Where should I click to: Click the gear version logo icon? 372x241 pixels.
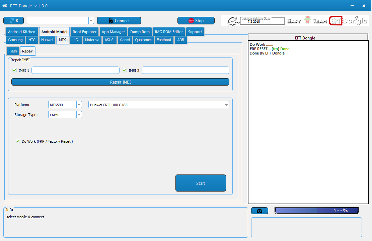(233, 21)
